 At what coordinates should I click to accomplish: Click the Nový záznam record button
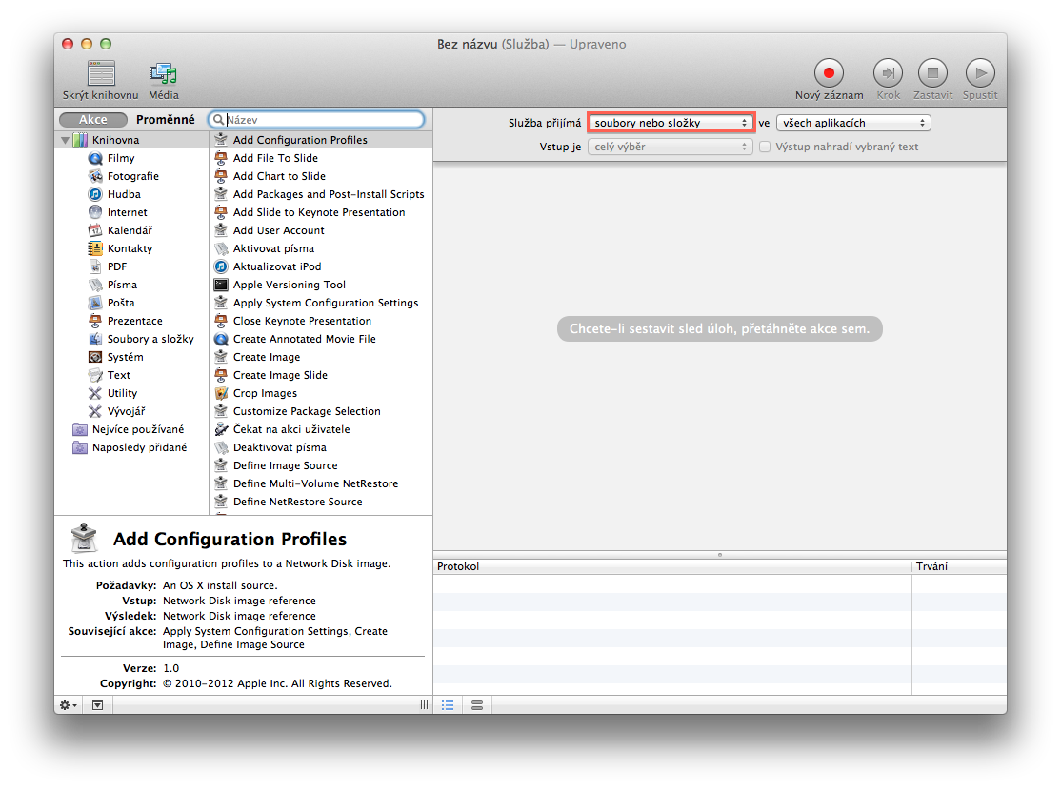[829, 72]
